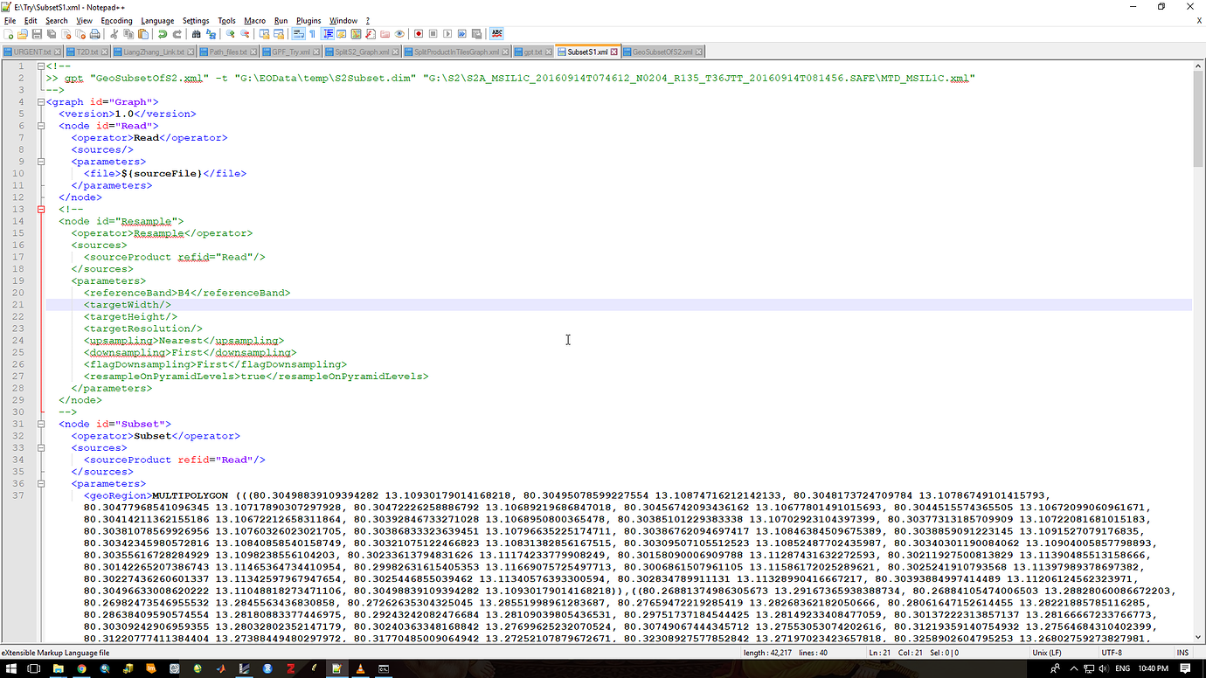1206x678 pixels.
Task: Click the green Undo arrow
Action: (x=163, y=34)
